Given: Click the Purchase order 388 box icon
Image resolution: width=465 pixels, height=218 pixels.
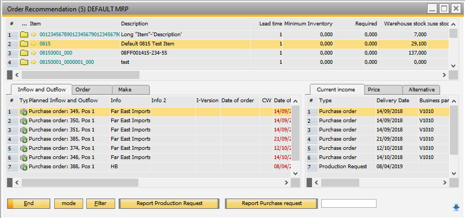Looking at the screenshot, I should point(24,167).
